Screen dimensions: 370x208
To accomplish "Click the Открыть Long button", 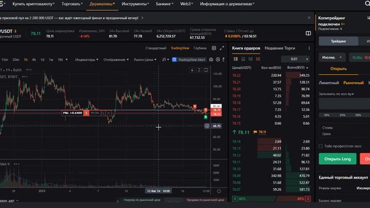I will 338,159.
